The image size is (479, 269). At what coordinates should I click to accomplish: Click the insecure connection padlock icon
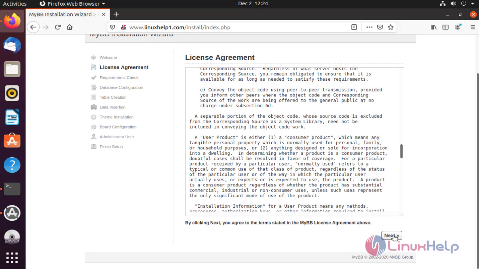tap(123, 27)
